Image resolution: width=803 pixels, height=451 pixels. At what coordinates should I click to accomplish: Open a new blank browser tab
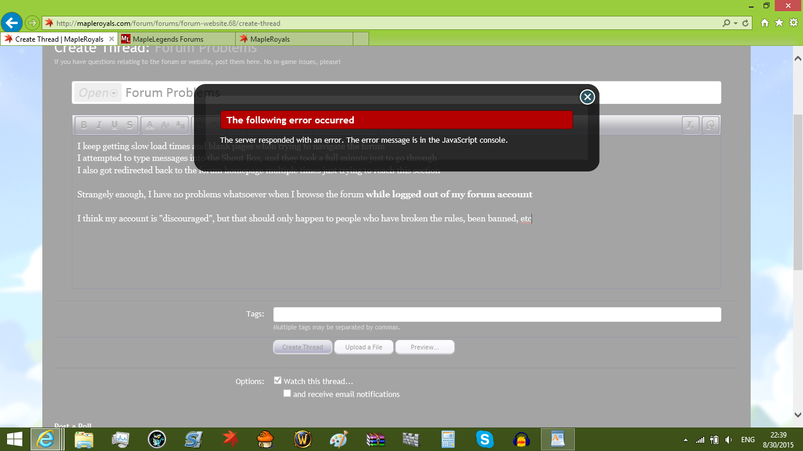coord(361,39)
